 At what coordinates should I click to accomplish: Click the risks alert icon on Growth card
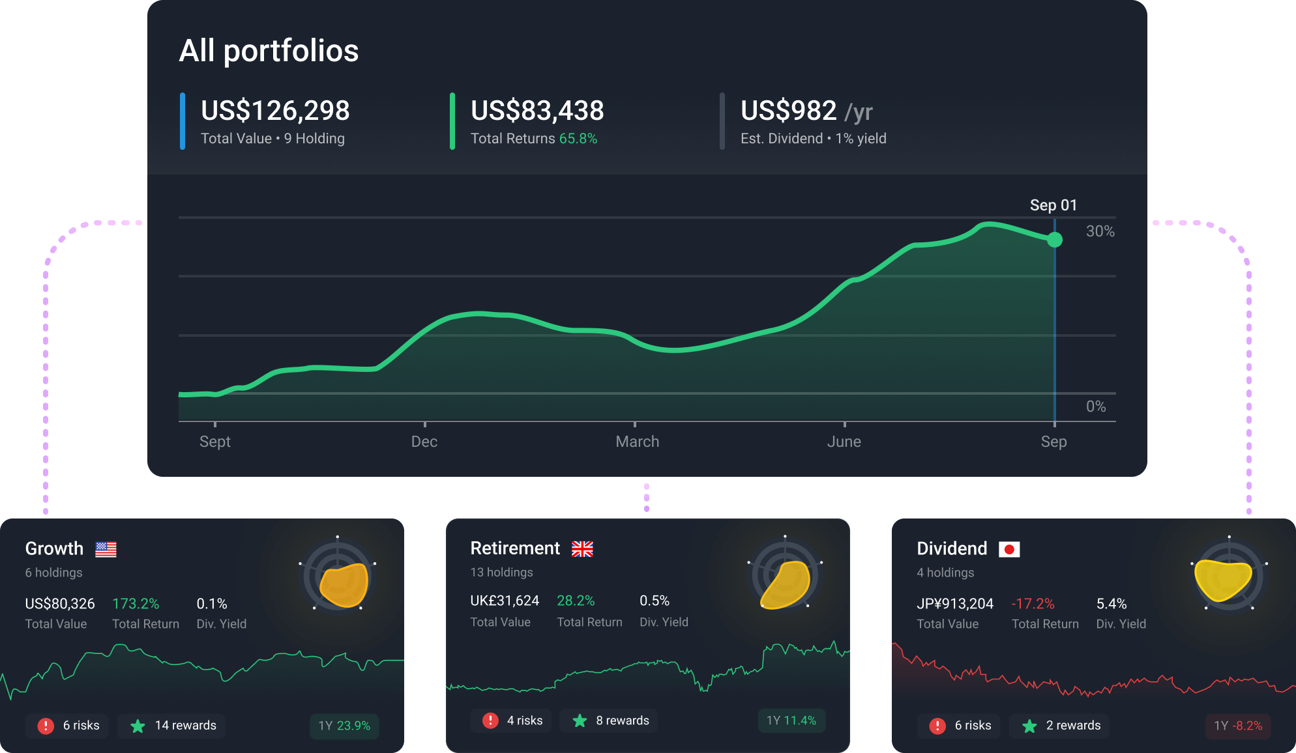[x=45, y=726]
